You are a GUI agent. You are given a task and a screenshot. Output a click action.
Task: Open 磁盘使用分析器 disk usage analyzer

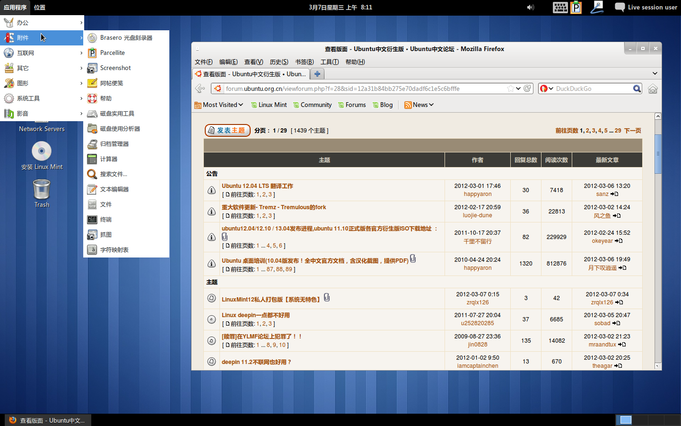[x=126, y=129]
